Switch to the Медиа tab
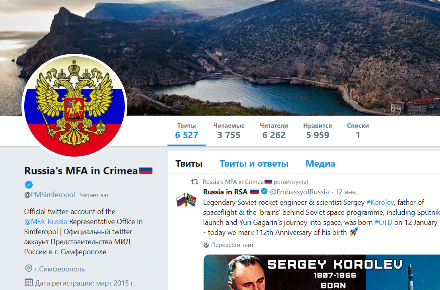The height and width of the screenshot is (290, 440). point(320,164)
